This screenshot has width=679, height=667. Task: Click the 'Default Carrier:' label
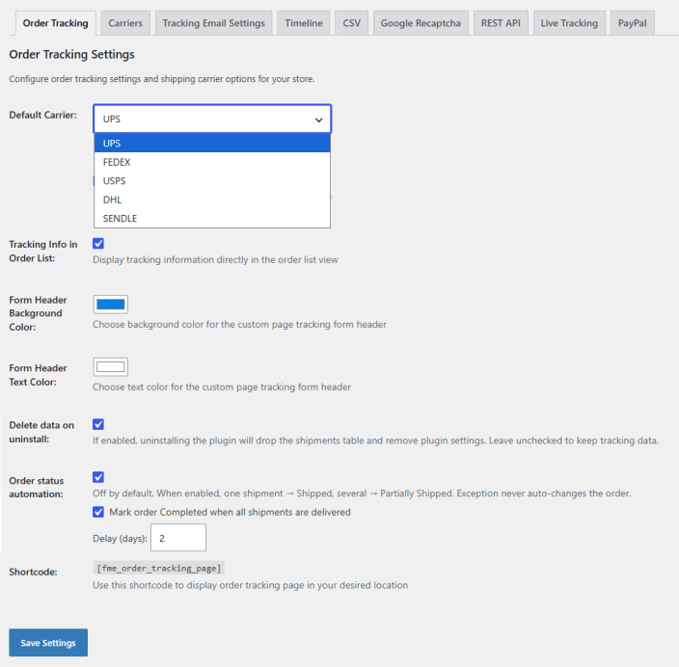click(42, 115)
